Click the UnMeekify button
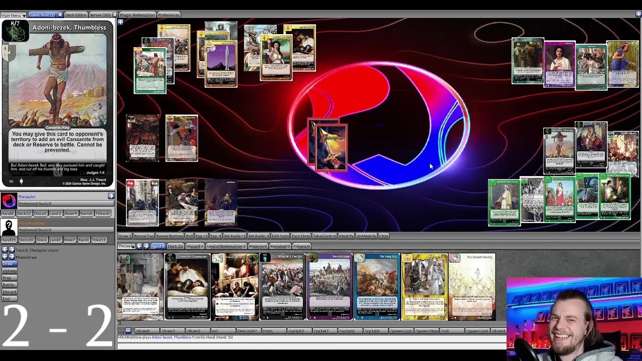The height and width of the screenshot is (361, 642). pos(366,236)
